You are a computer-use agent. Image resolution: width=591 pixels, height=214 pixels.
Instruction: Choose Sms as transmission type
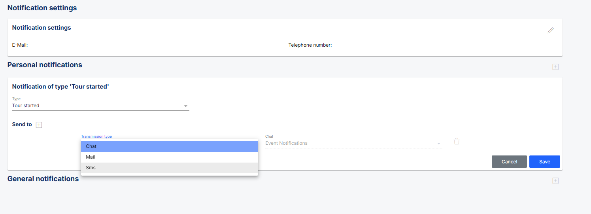[x=170, y=168]
